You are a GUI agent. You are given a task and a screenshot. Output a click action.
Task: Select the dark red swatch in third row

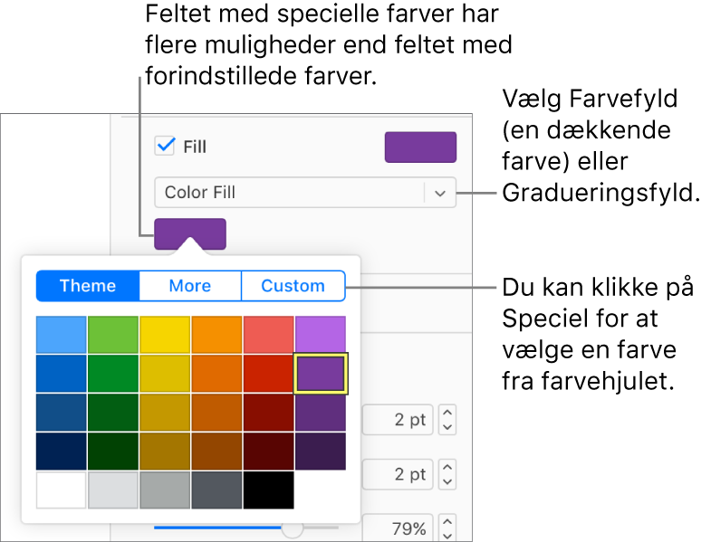[x=268, y=413]
